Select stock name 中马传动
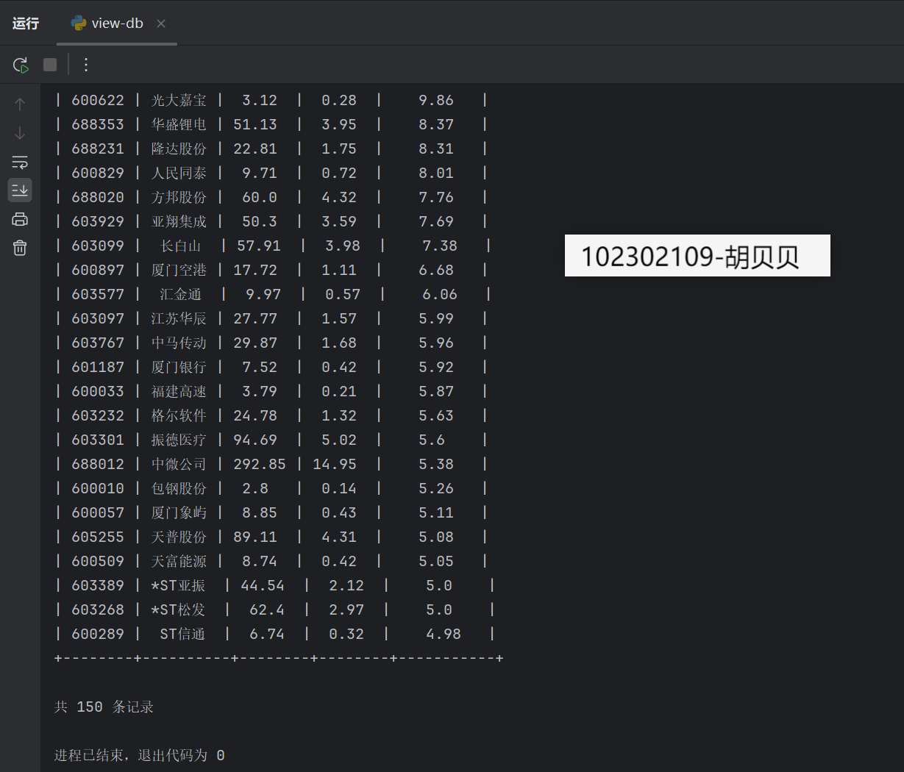Image resolution: width=904 pixels, height=772 pixels. pyautogui.click(x=179, y=343)
